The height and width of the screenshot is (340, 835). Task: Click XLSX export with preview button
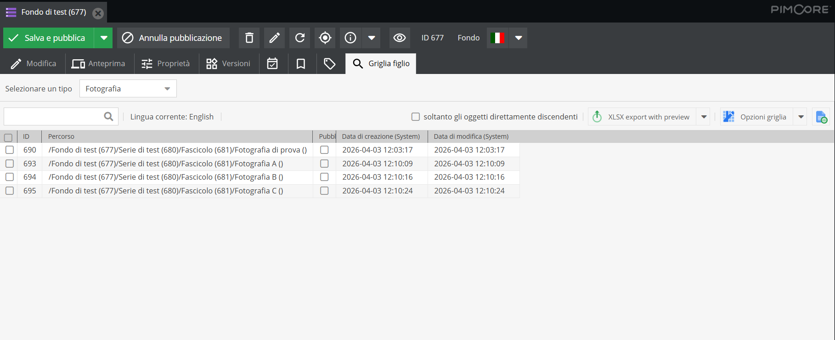(642, 117)
